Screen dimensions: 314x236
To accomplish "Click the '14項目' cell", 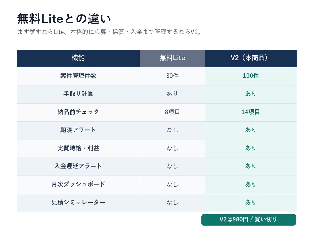I will coord(251,112).
